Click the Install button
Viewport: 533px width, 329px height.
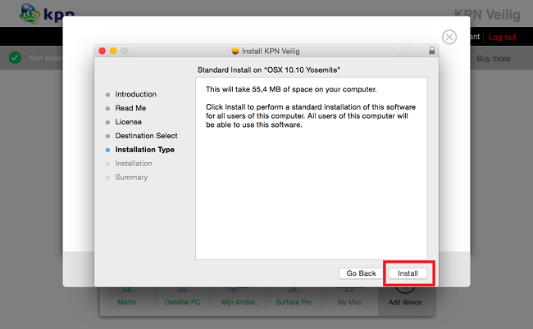click(408, 273)
